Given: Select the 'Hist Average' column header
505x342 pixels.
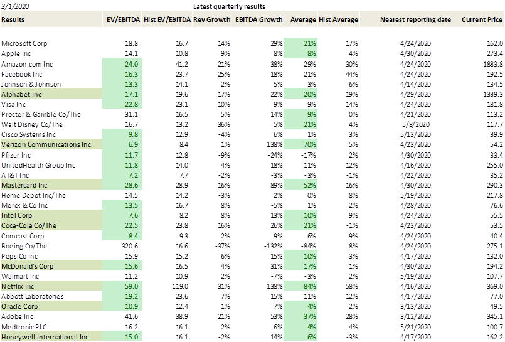Looking at the screenshot, I should point(339,19).
